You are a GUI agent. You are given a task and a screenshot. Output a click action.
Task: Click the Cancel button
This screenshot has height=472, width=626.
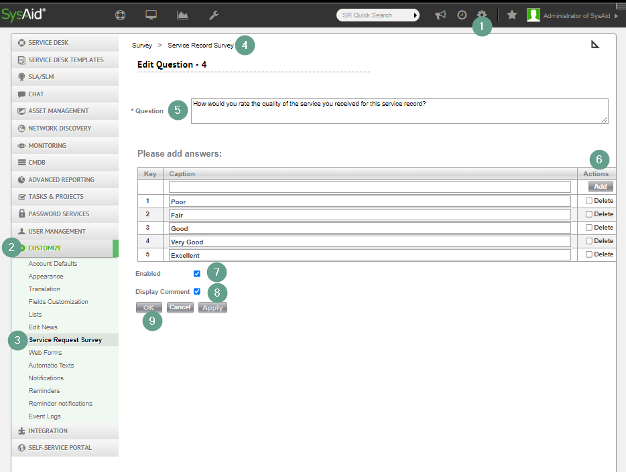pyautogui.click(x=180, y=307)
